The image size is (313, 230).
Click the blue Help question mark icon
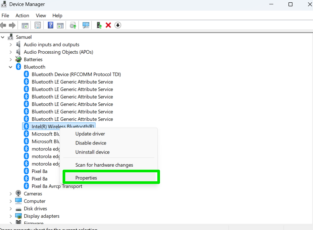pos(50,25)
